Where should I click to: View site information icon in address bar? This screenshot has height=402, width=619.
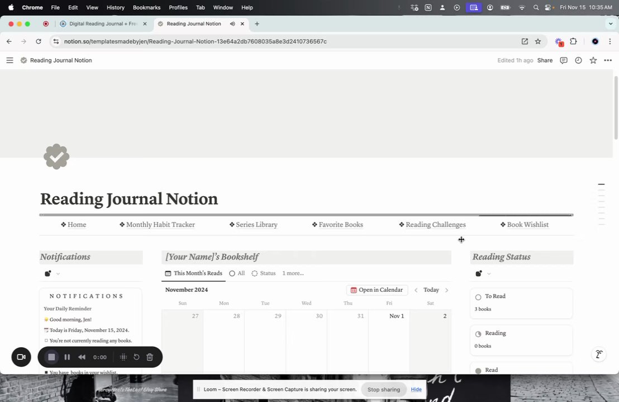point(56,41)
